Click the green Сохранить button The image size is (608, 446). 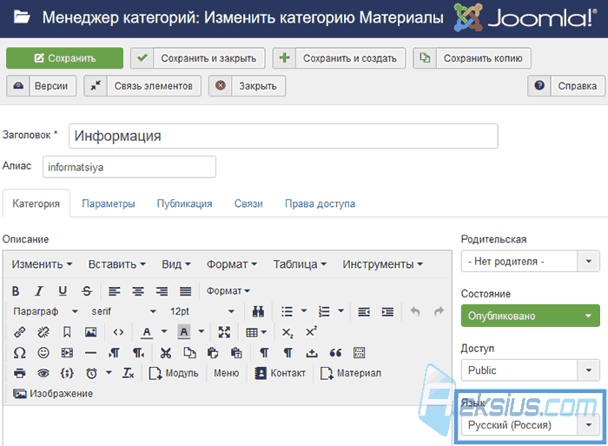(65, 58)
